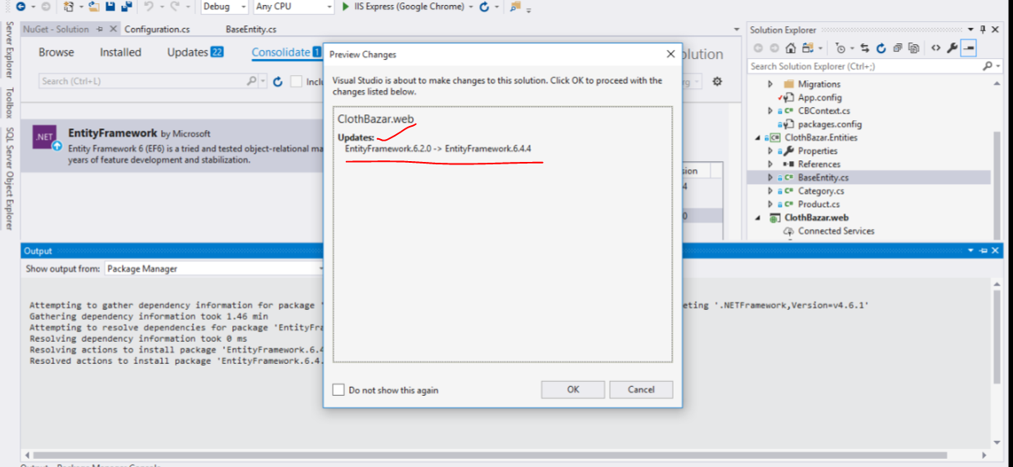Collapse the ClothBazar.web project
Viewport: 1013px width, 467px height.
coord(759,218)
